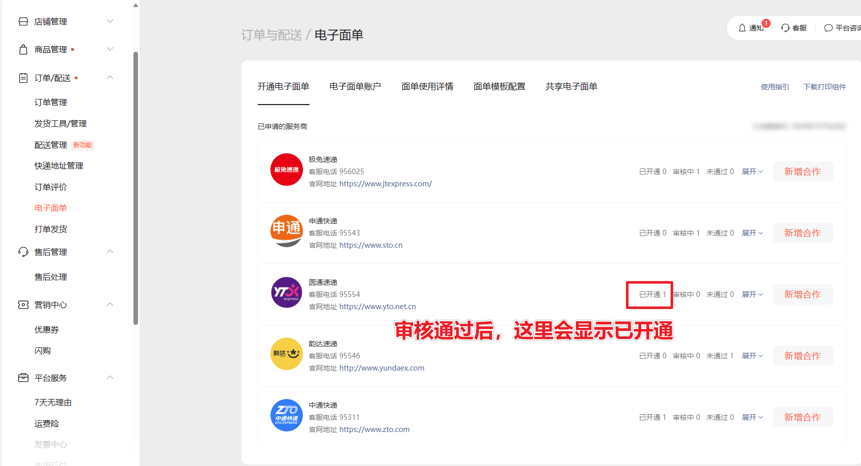Switch to the 电子面单账户 tab
The height and width of the screenshot is (466, 861).
point(355,87)
